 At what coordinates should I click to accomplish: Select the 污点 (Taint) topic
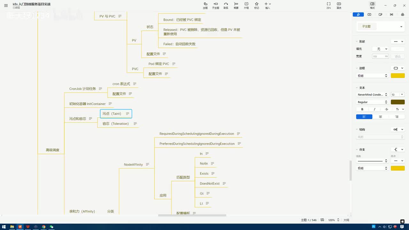(116, 114)
